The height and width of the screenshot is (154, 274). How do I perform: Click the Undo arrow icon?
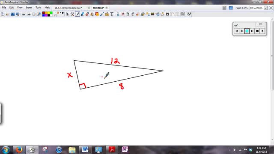(128, 14)
